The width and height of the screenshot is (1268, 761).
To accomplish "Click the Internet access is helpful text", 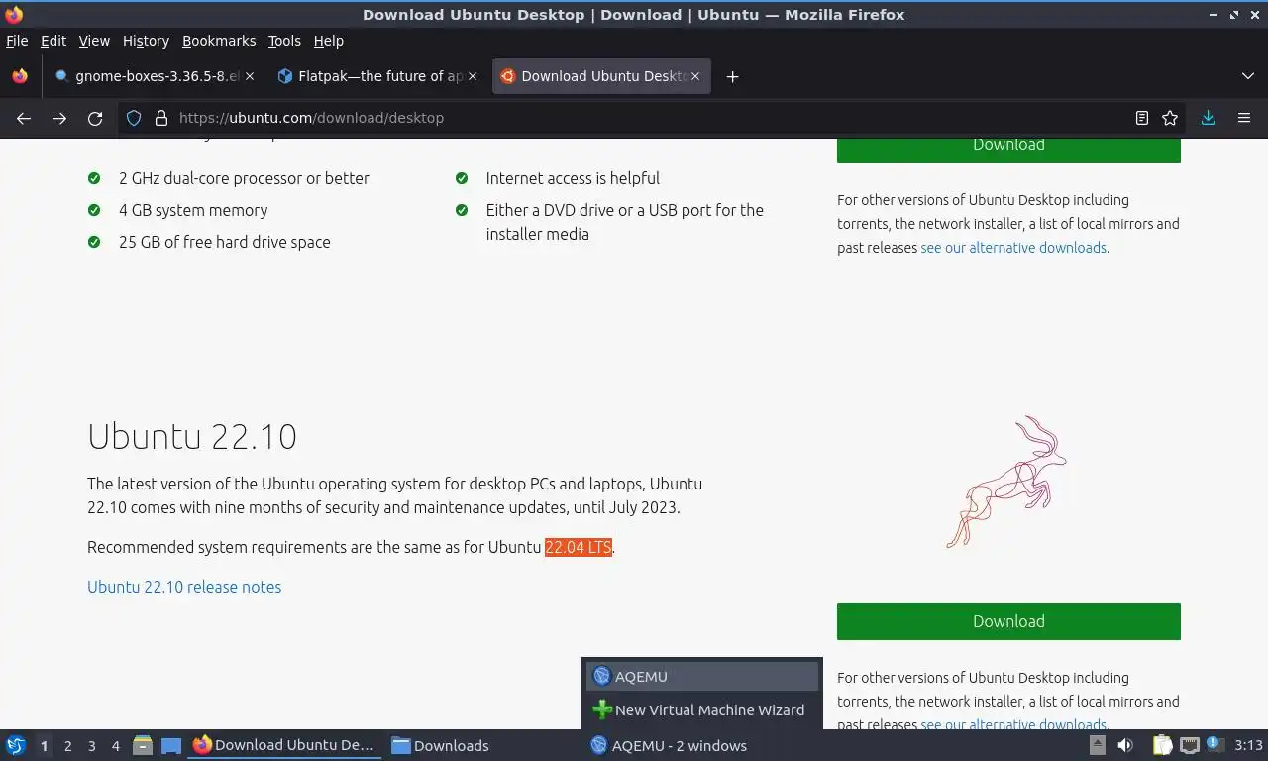I will coord(573,178).
